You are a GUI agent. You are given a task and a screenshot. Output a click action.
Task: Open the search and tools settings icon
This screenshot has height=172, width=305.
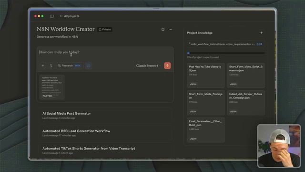coord(51,66)
